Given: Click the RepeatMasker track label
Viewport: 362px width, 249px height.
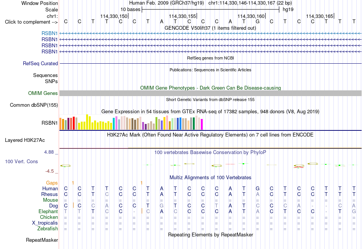Looking at the screenshot, I should 42,240.
